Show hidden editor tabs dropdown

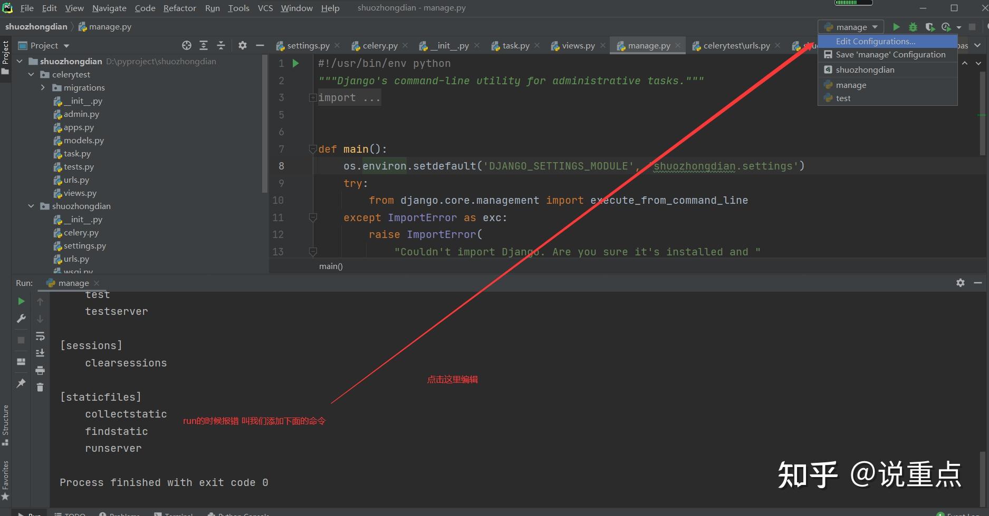click(977, 46)
